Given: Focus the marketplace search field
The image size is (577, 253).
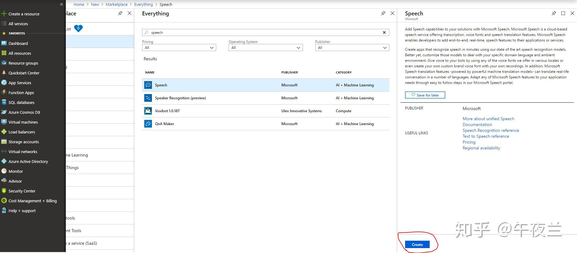Looking at the screenshot, I should point(265,33).
